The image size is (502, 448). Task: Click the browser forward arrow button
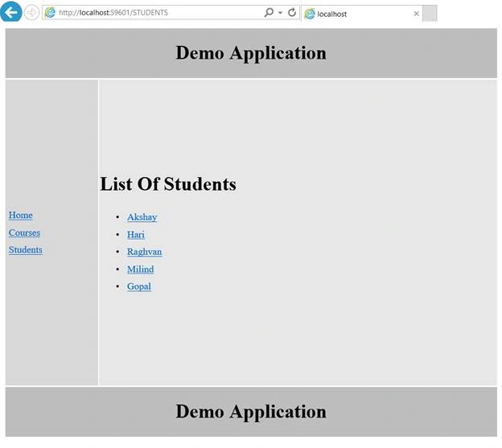coord(31,13)
